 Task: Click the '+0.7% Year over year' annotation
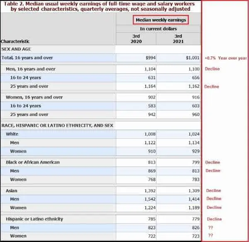[226, 58]
